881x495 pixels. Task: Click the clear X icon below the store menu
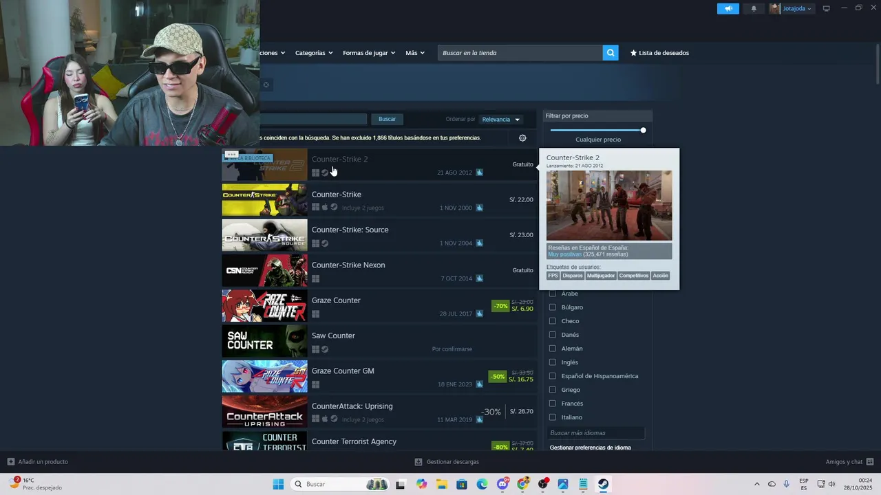tap(266, 85)
